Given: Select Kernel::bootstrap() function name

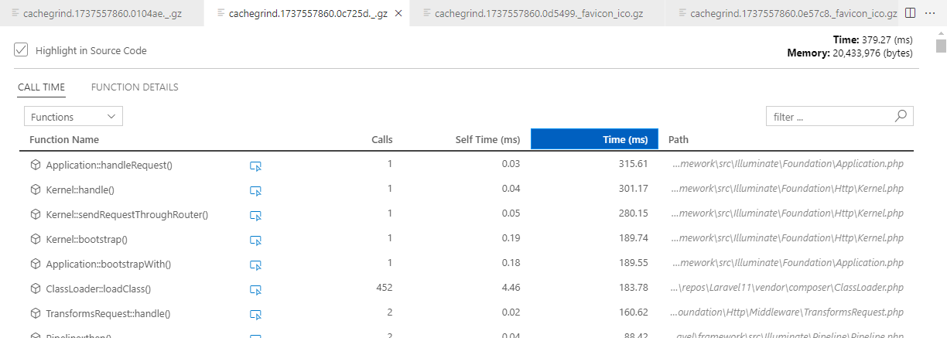Looking at the screenshot, I should pyautogui.click(x=87, y=239).
